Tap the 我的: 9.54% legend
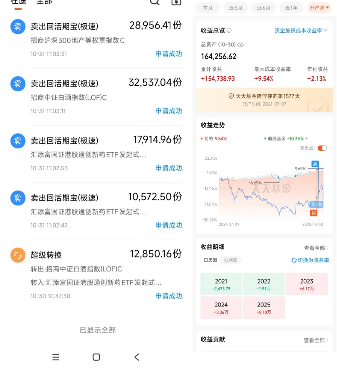The image size is (337, 372). pos(214,139)
